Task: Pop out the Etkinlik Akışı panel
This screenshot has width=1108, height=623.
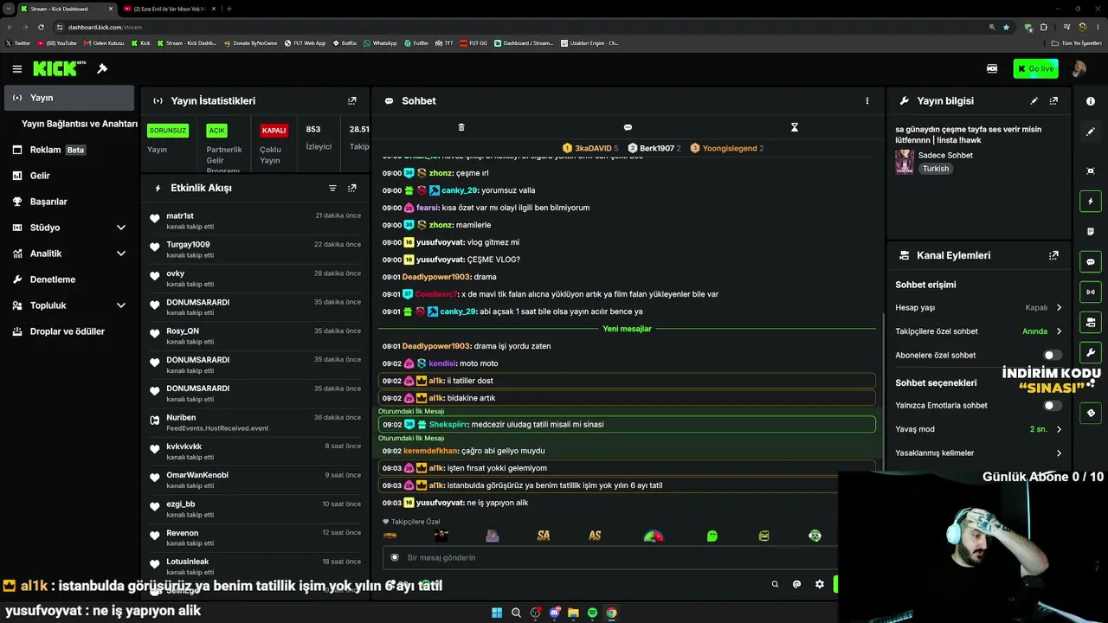Action: click(351, 188)
